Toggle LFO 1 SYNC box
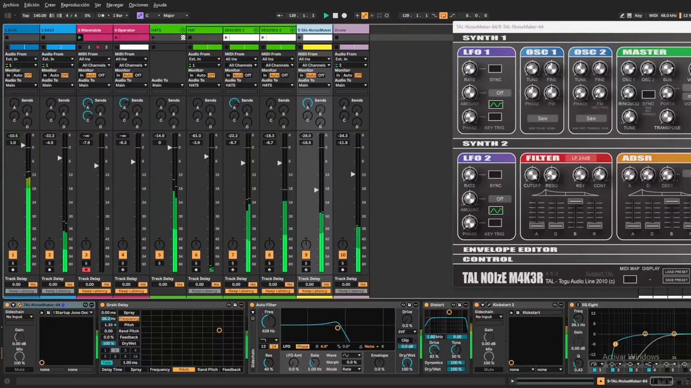Viewport: 691px width, 388px height. pos(495,68)
